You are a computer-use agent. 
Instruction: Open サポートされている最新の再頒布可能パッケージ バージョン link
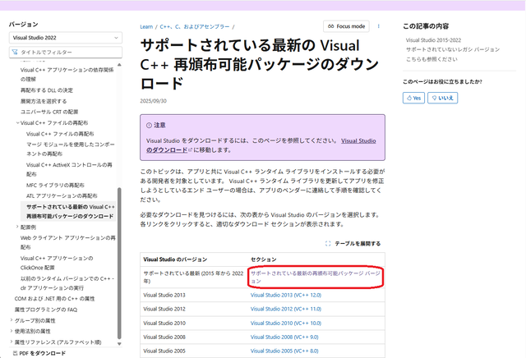[x=316, y=278]
